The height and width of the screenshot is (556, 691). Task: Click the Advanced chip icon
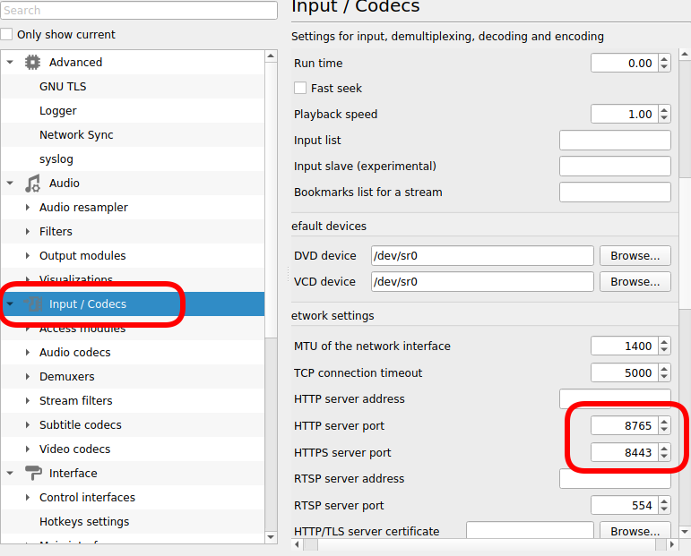coord(33,63)
